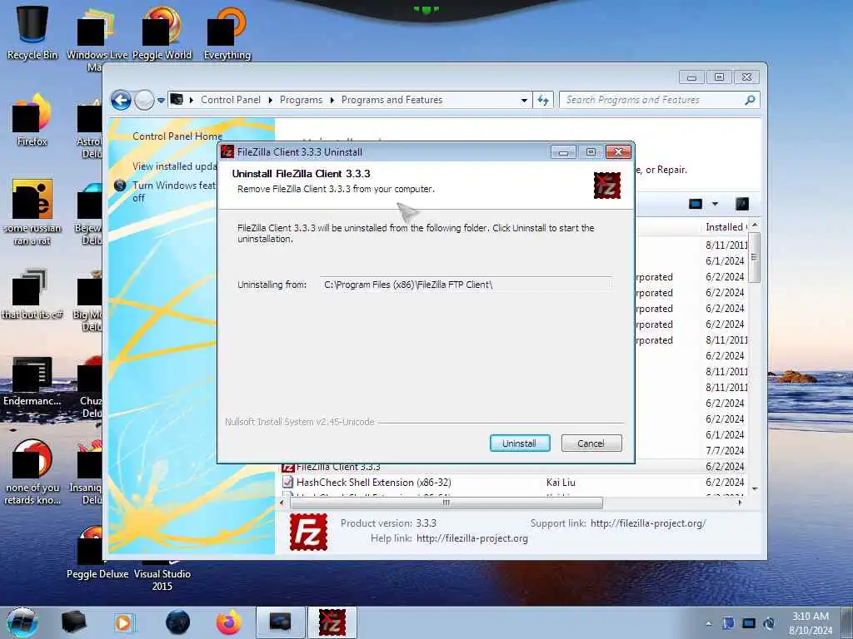Go back in Control Panel window
The width and height of the screenshot is (853, 639).
point(121,100)
